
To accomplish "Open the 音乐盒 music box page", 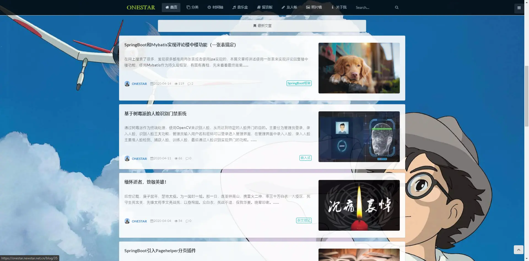I will click(240, 7).
